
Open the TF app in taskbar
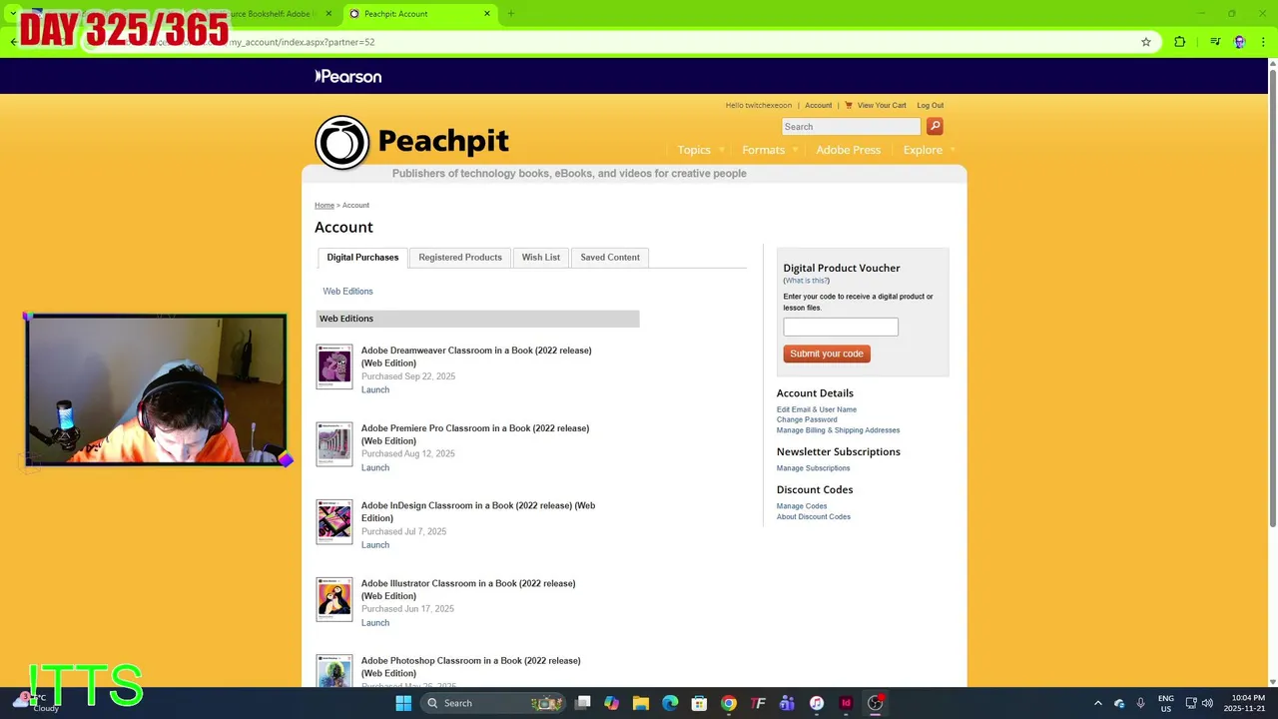(758, 703)
